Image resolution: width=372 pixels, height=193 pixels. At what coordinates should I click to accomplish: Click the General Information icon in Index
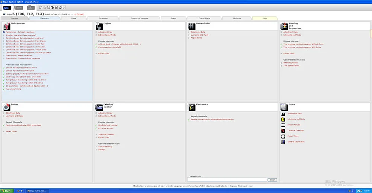pos(283,142)
